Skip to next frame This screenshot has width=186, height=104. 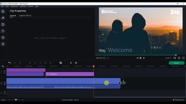click(144, 58)
